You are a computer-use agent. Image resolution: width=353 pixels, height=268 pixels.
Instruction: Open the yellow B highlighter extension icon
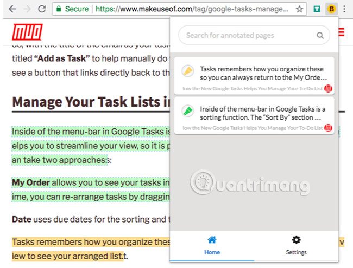point(331,9)
